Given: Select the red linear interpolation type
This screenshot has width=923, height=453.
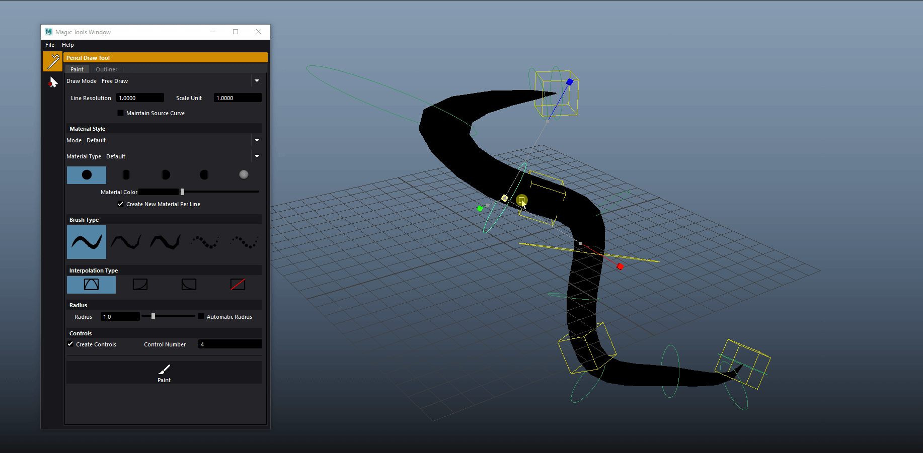Looking at the screenshot, I should click(238, 285).
